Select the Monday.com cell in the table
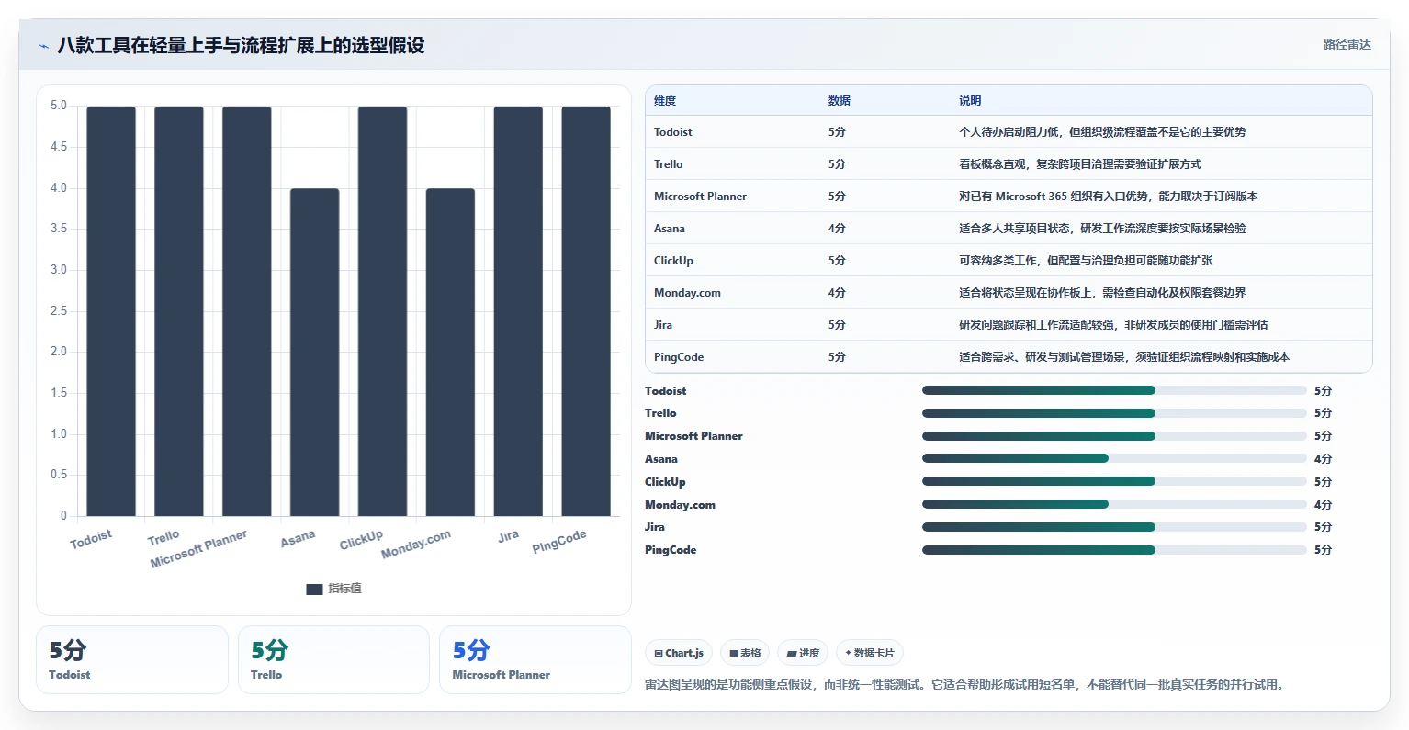The image size is (1409, 730). pos(687,293)
